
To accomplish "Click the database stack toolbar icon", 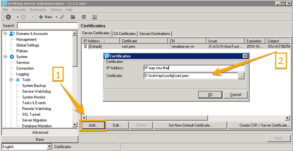I will [84, 17].
